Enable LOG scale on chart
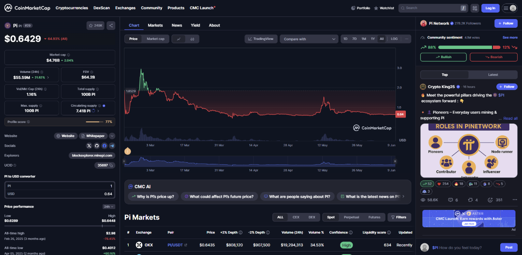 point(394,39)
